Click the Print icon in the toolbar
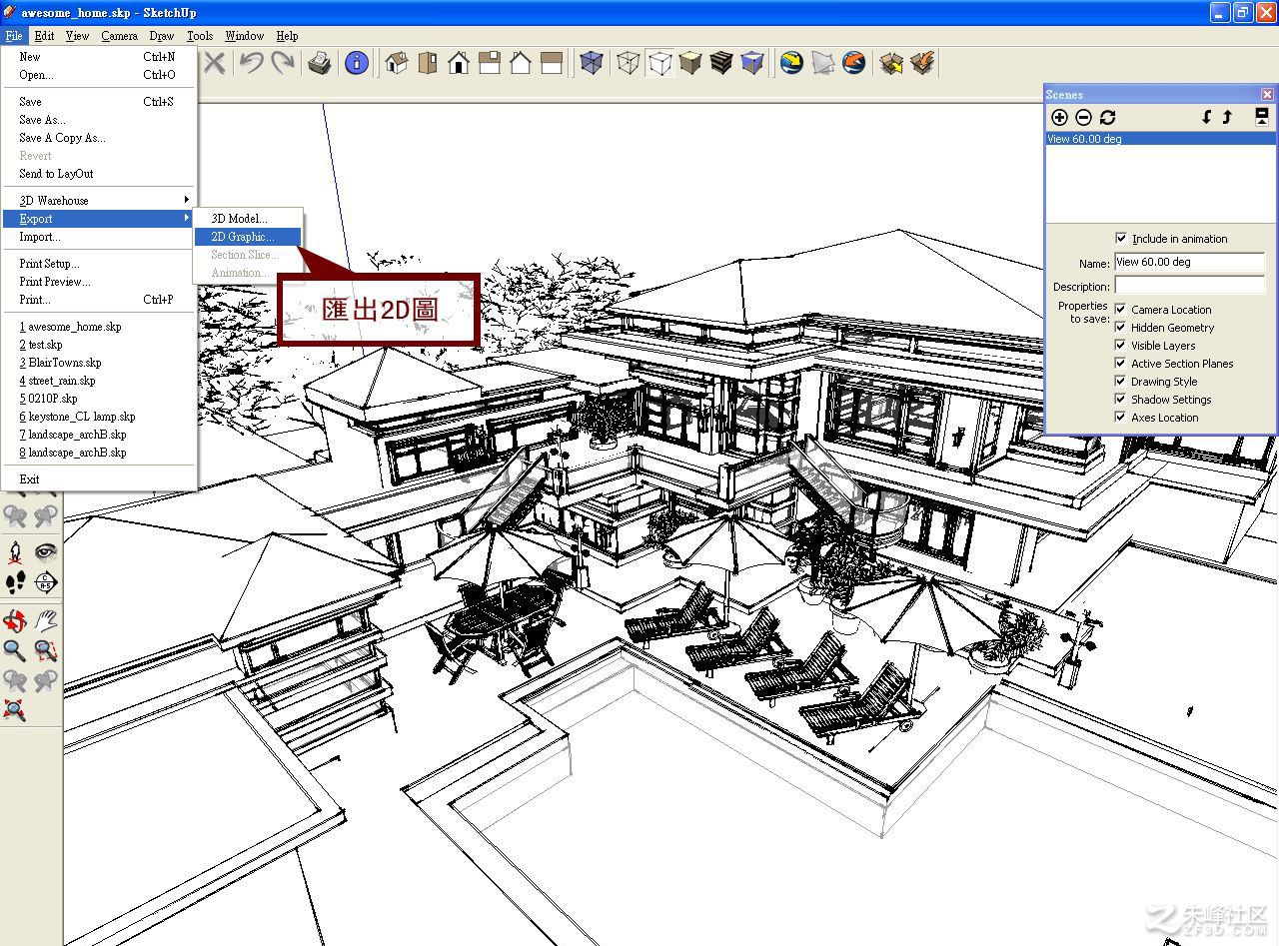The width and height of the screenshot is (1279, 946). (320, 64)
